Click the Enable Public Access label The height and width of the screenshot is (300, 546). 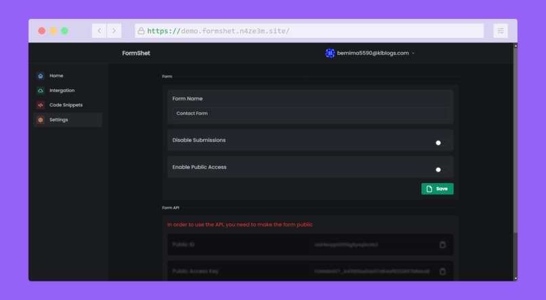[199, 167]
